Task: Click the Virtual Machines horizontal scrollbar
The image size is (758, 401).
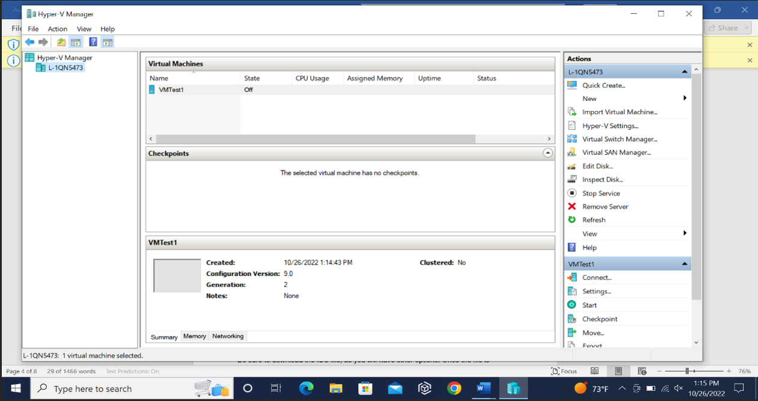Action: [315, 139]
